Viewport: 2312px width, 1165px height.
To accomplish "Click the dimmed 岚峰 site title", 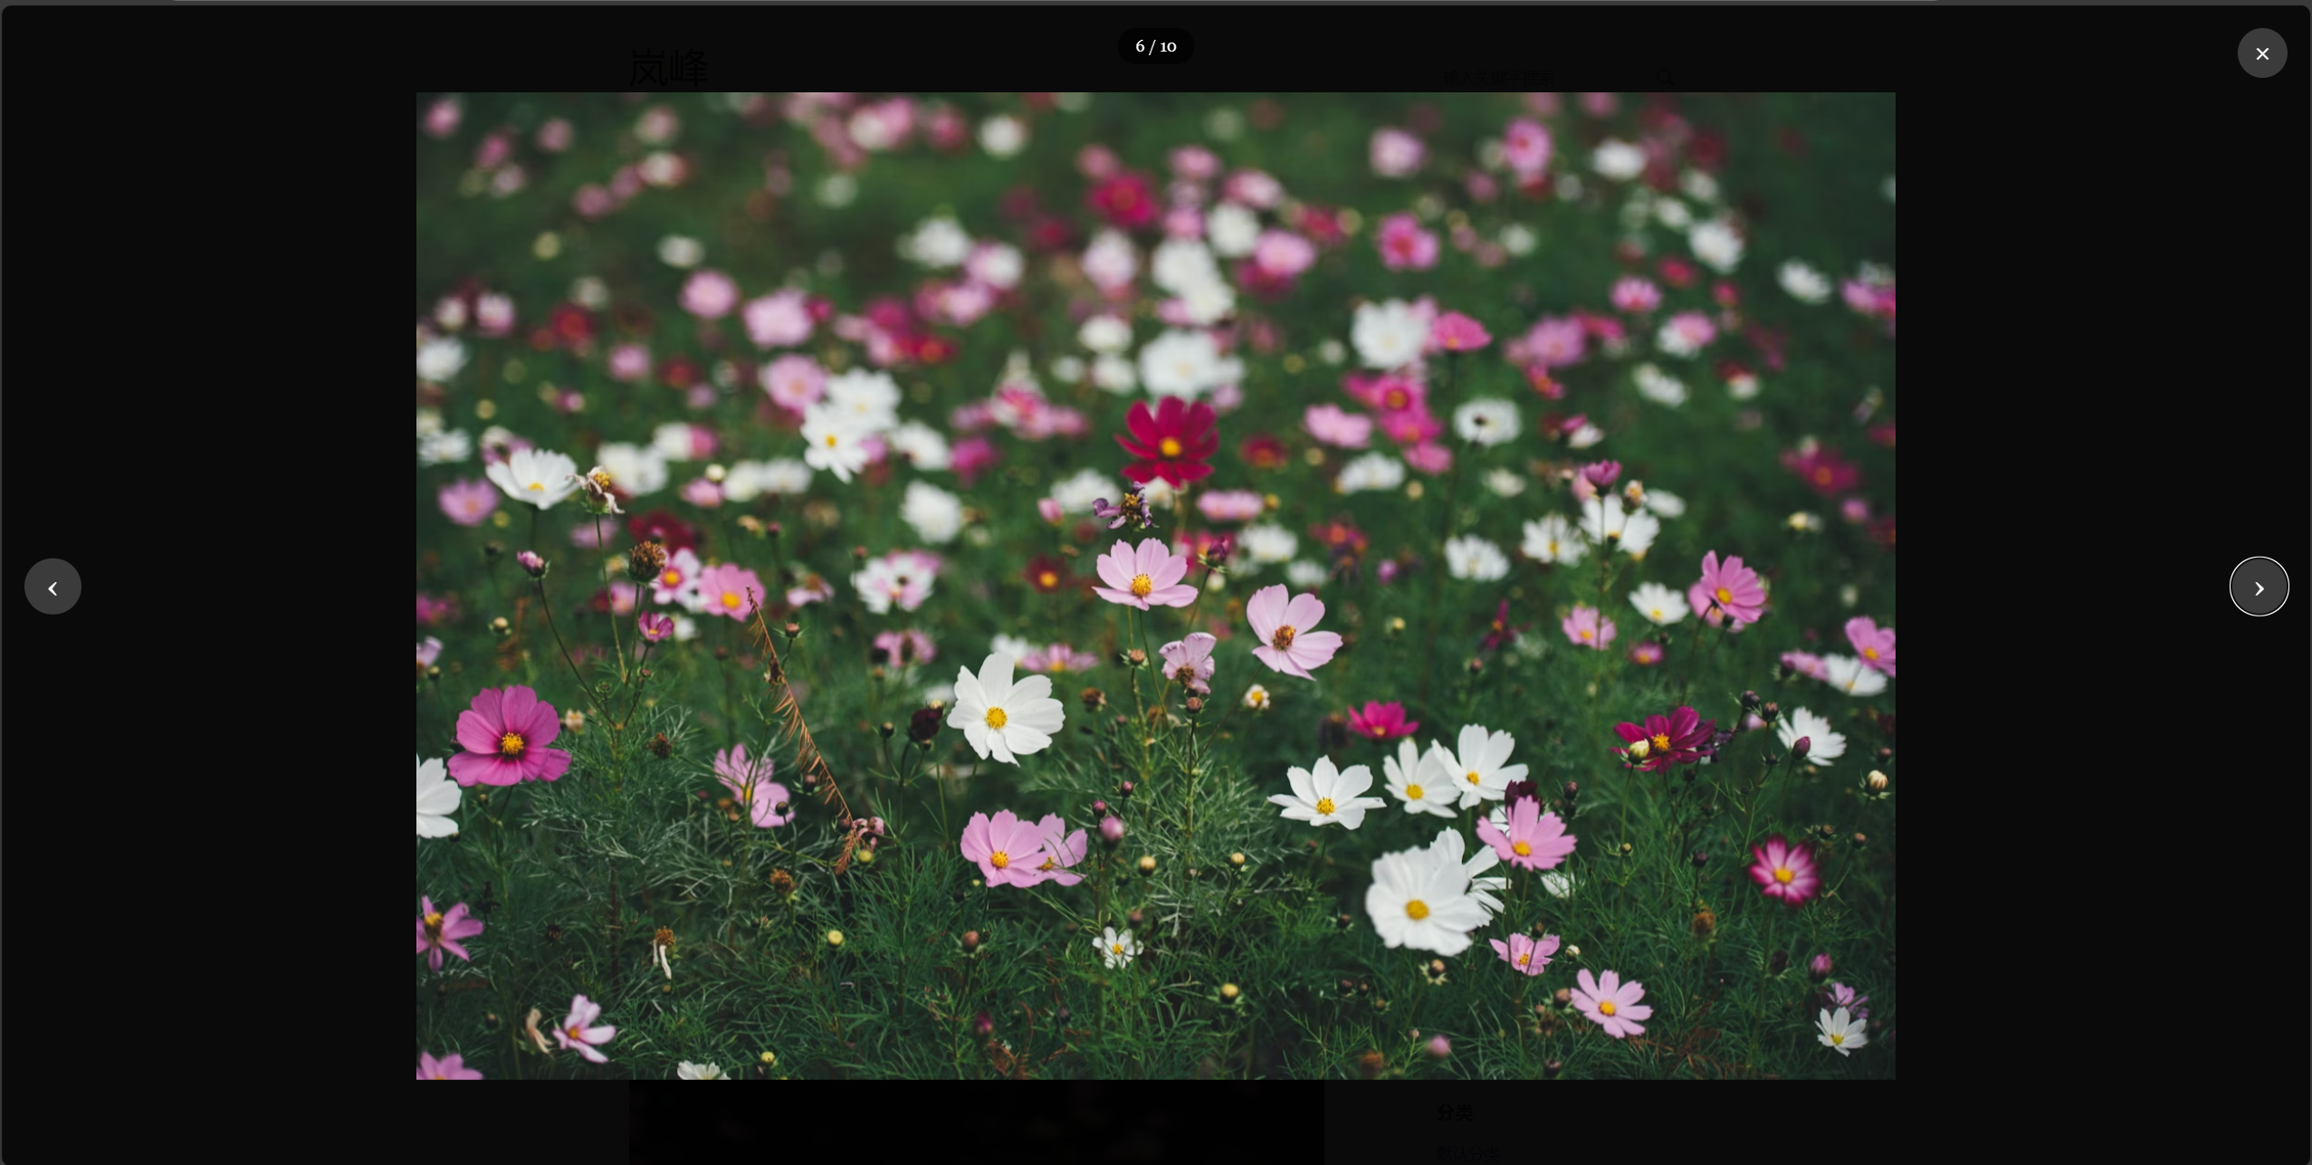I will (668, 68).
